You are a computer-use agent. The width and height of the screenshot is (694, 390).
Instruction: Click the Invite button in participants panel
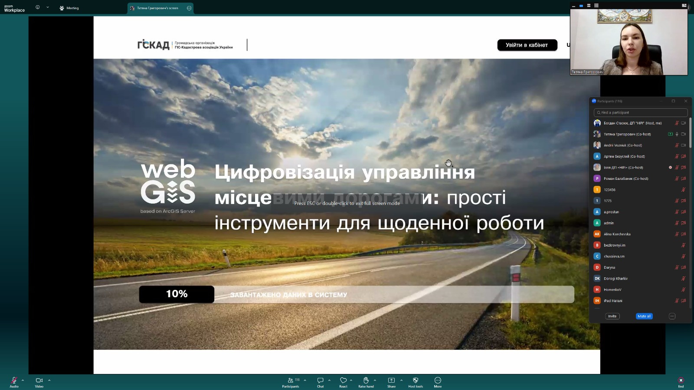[612, 316]
